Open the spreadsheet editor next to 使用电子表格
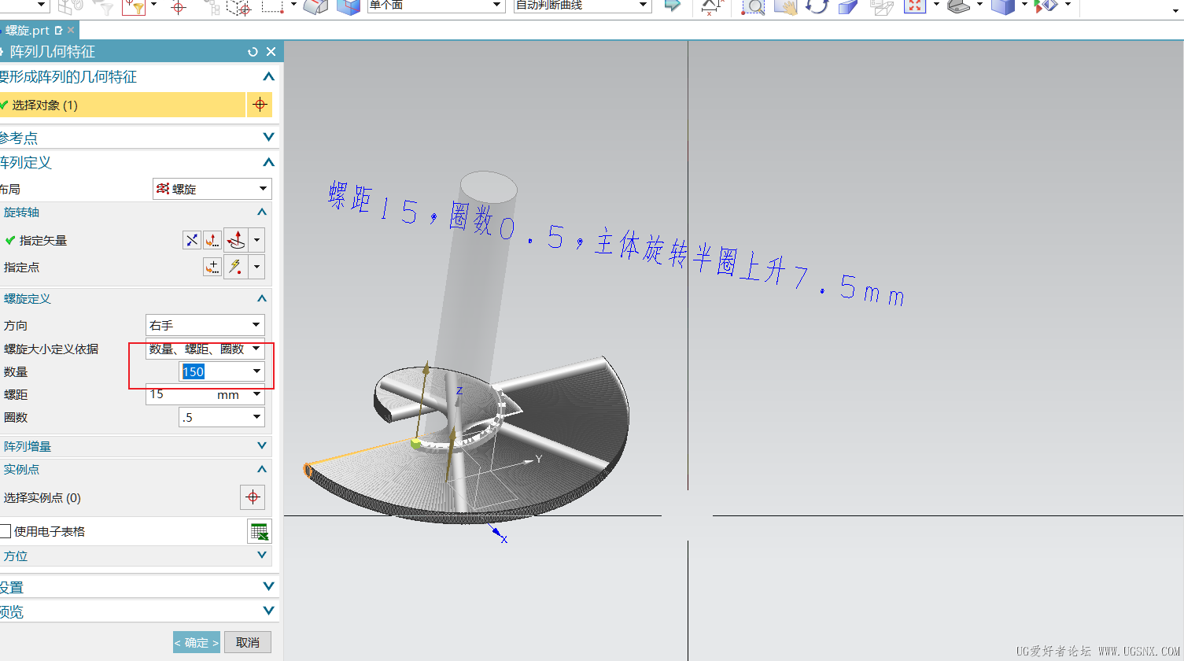Image resolution: width=1184 pixels, height=661 pixels. (259, 531)
